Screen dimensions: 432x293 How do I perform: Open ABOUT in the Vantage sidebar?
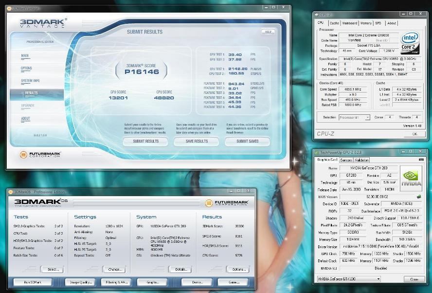coord(26,118)
